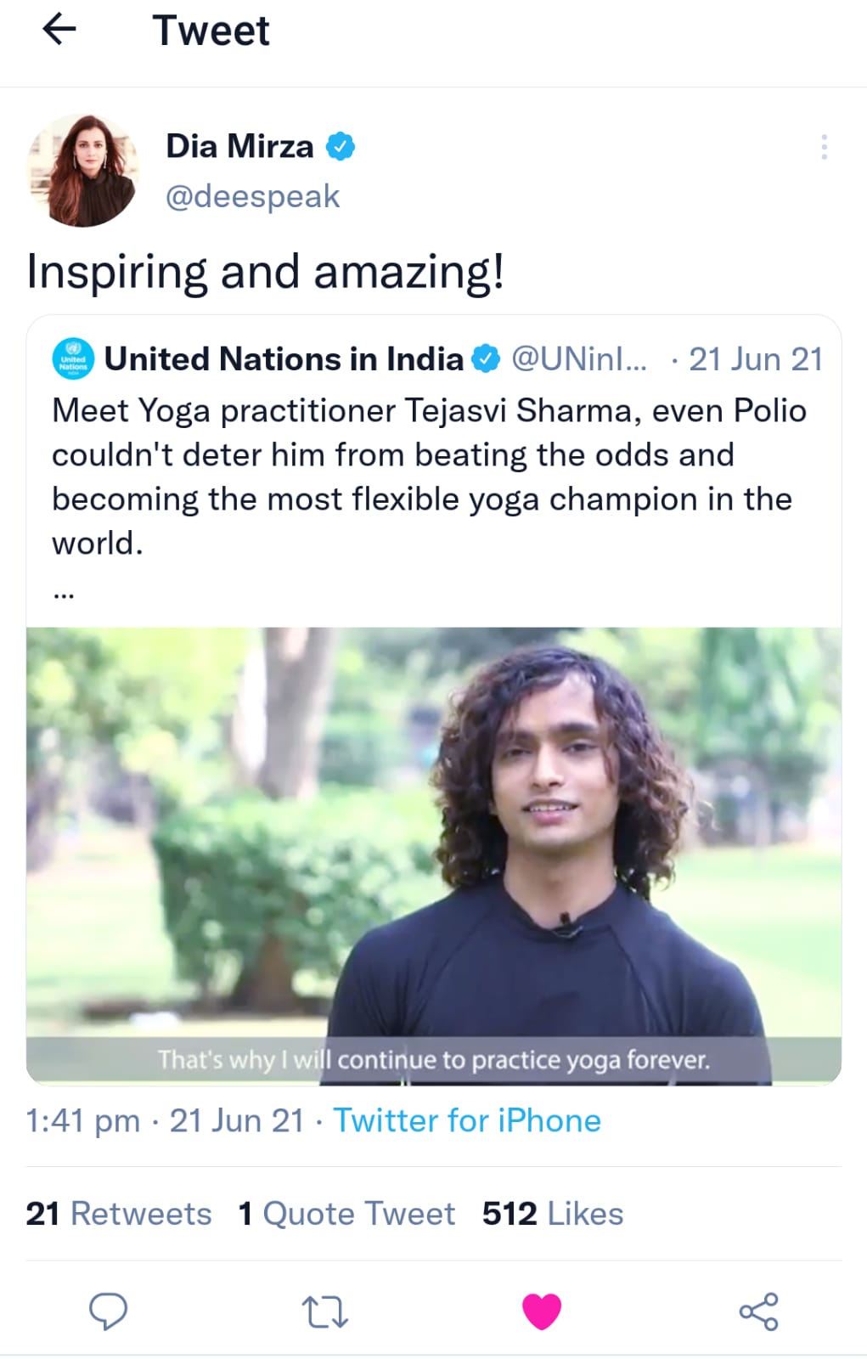
Task: Go back using the arrow icon
Action: 59,30
